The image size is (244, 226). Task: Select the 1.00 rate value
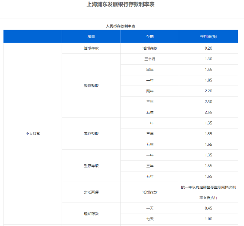point(209,219)
